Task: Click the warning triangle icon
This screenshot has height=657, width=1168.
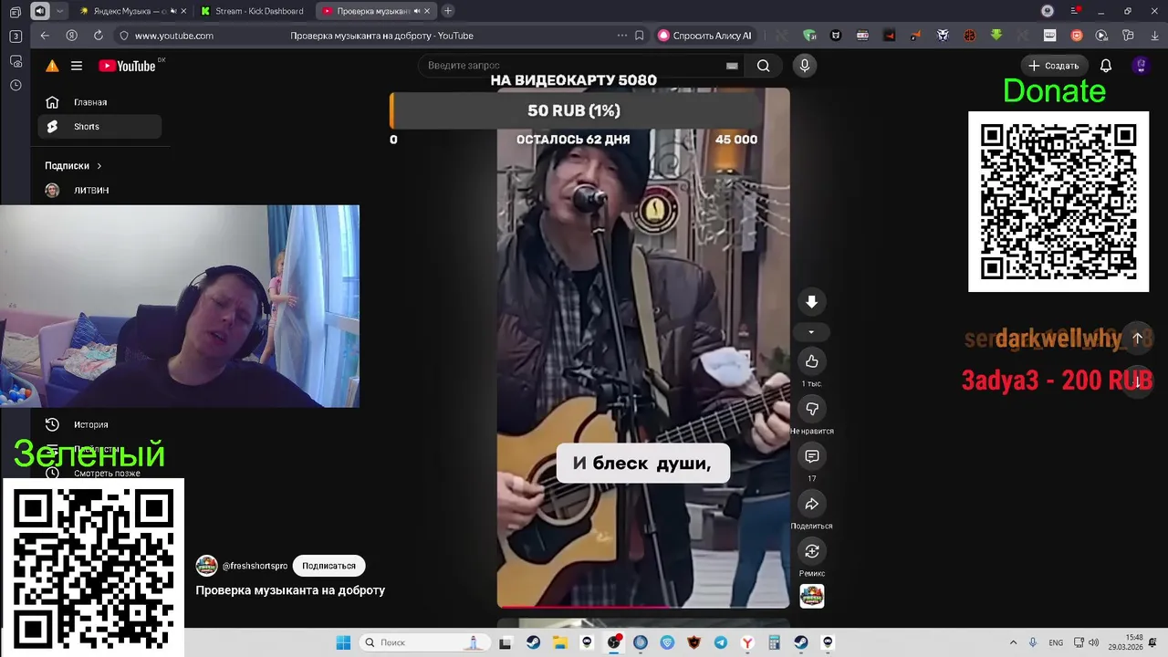Action: pos(52,66)
